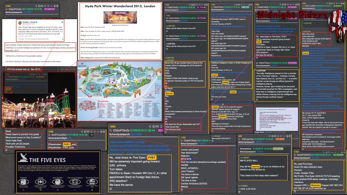Click the Winter Wonderland park map image
This screenshot has height=195, width=347.
119,91
